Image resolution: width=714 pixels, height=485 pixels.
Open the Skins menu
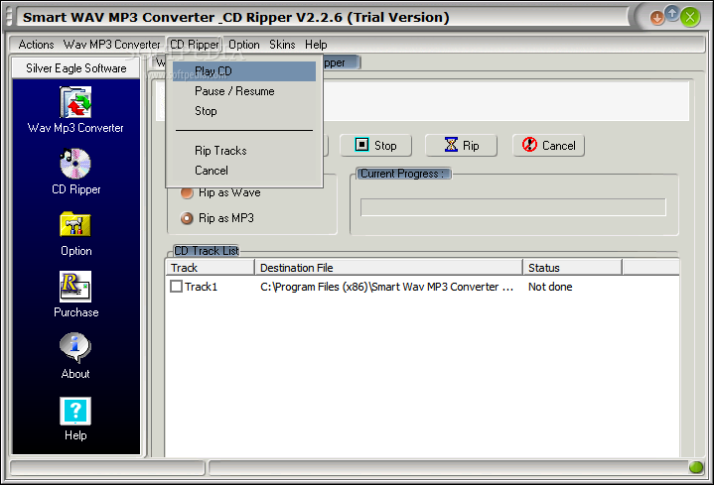click(282, 45)
